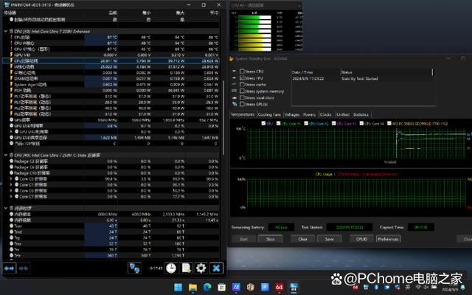The image size is (472, 295).
Task: Enable Stress CPU checkbox in AIDA64
Action: (242, 72)
